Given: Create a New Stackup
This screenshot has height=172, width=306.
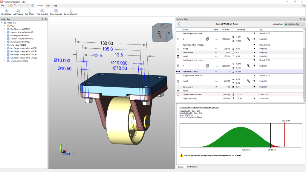Looking at the screenshot, I should click(x=6, y=11).
